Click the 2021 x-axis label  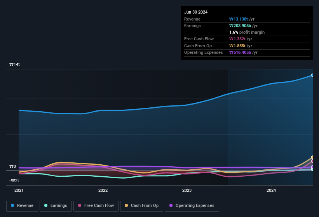click(19, 190)
